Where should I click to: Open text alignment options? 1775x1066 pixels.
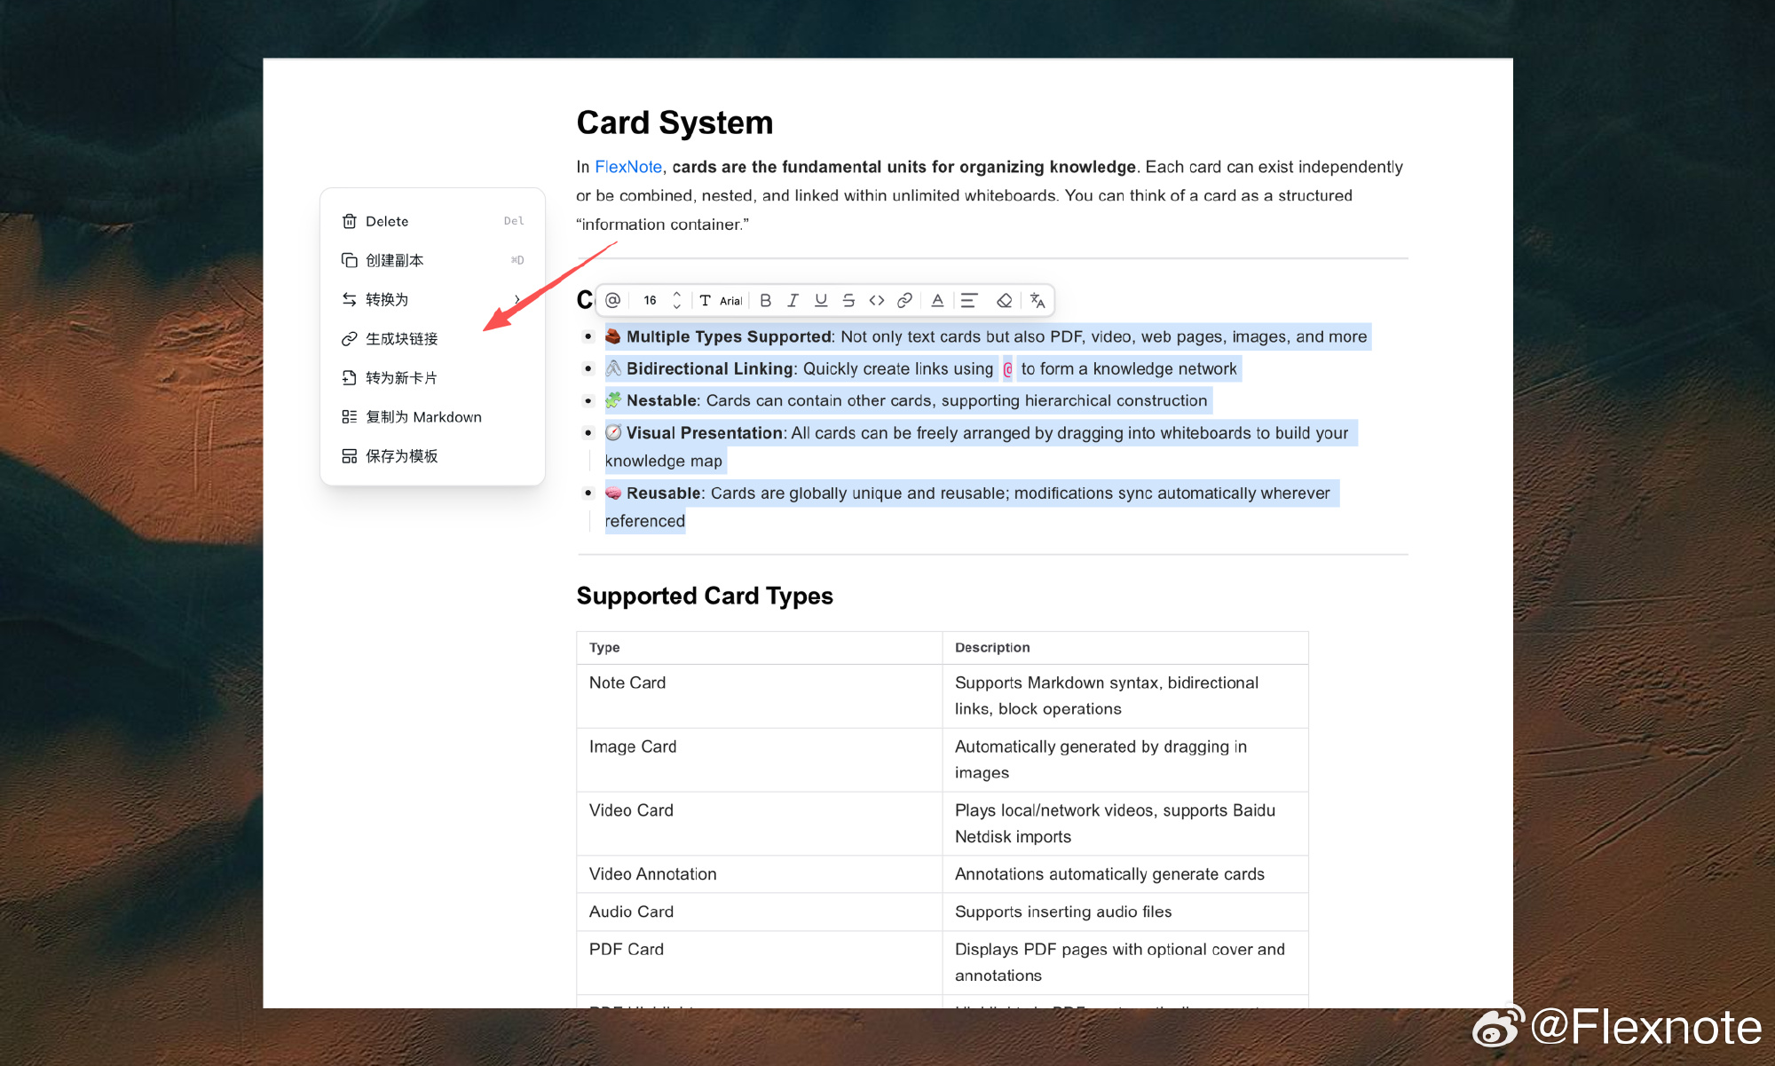pyautogui.click(x=969, y=300)
